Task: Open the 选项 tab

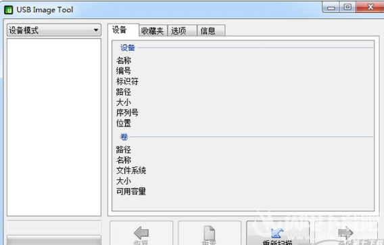Action: (x=183, y=30)
